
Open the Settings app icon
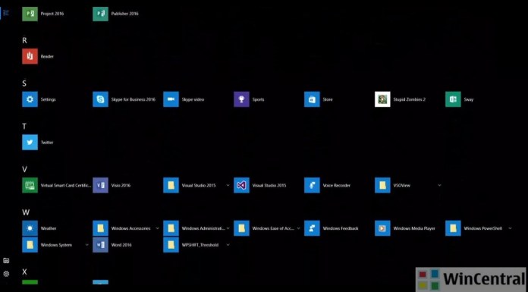[x=30, y=99]
